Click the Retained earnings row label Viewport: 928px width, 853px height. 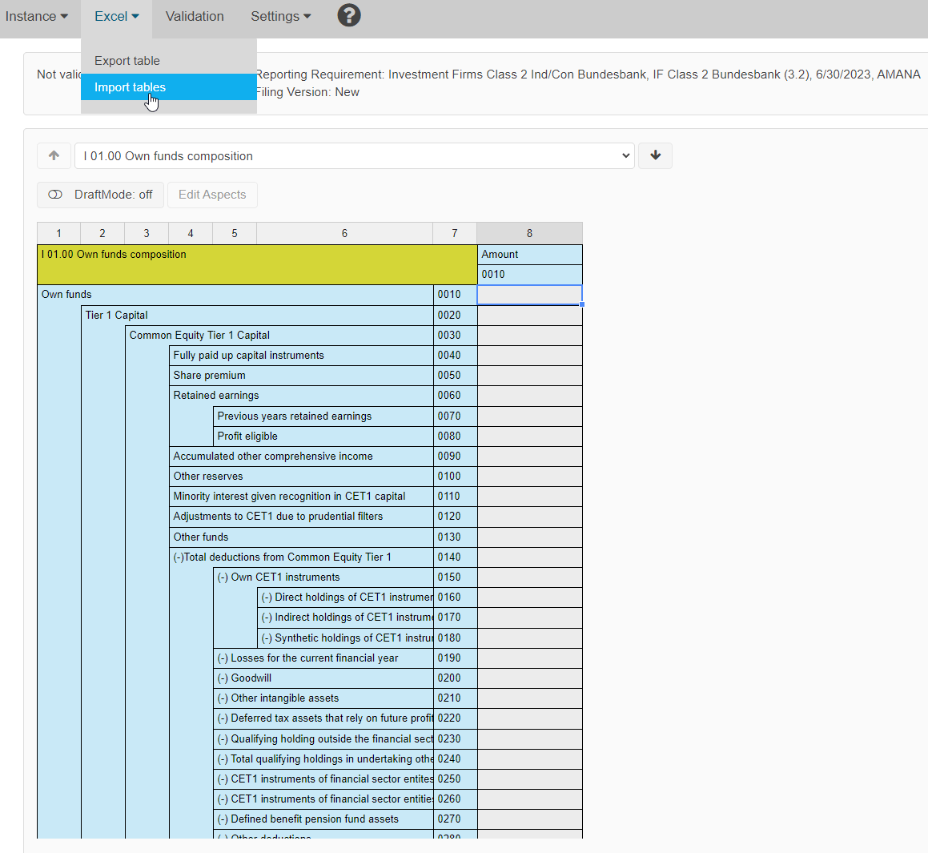pyautogui.click(x=216, y=396)
